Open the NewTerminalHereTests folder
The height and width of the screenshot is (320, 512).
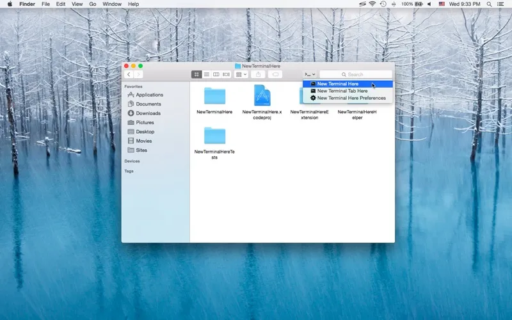point(214,136)
